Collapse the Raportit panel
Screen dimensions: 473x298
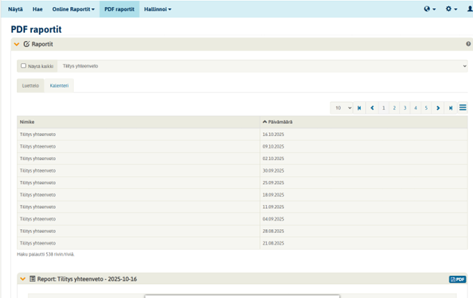point(17,44)
